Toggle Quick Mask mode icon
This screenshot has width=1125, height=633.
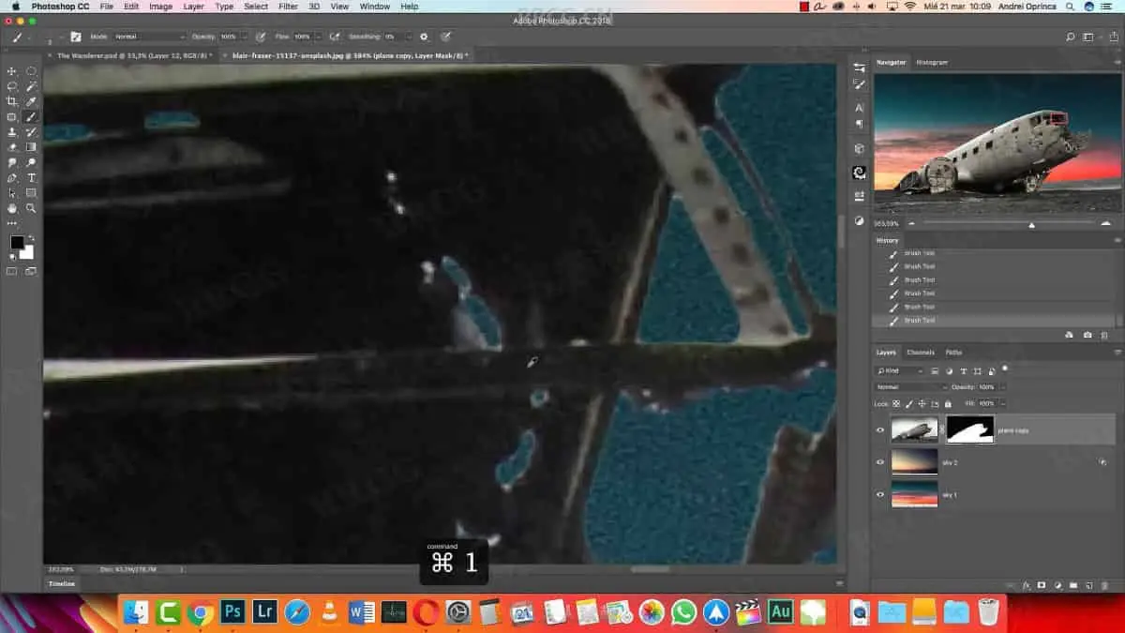pyautogui.click(x=12, y=271)
